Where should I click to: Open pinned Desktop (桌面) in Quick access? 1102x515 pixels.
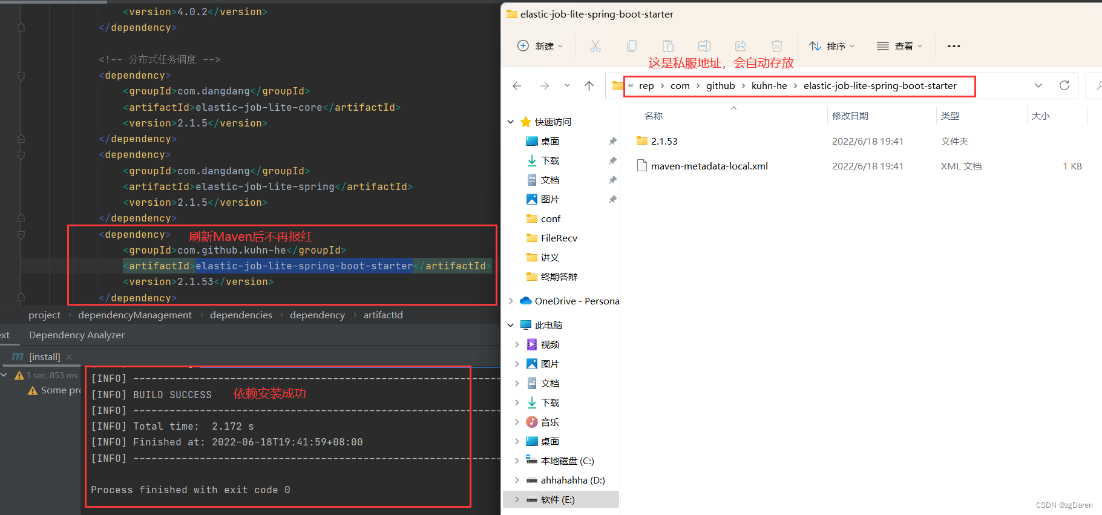[550, 141]
